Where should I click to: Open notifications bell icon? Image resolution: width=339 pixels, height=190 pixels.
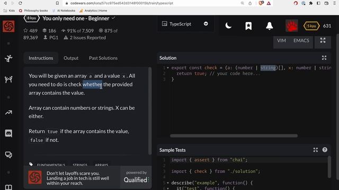tap(270, 26)
